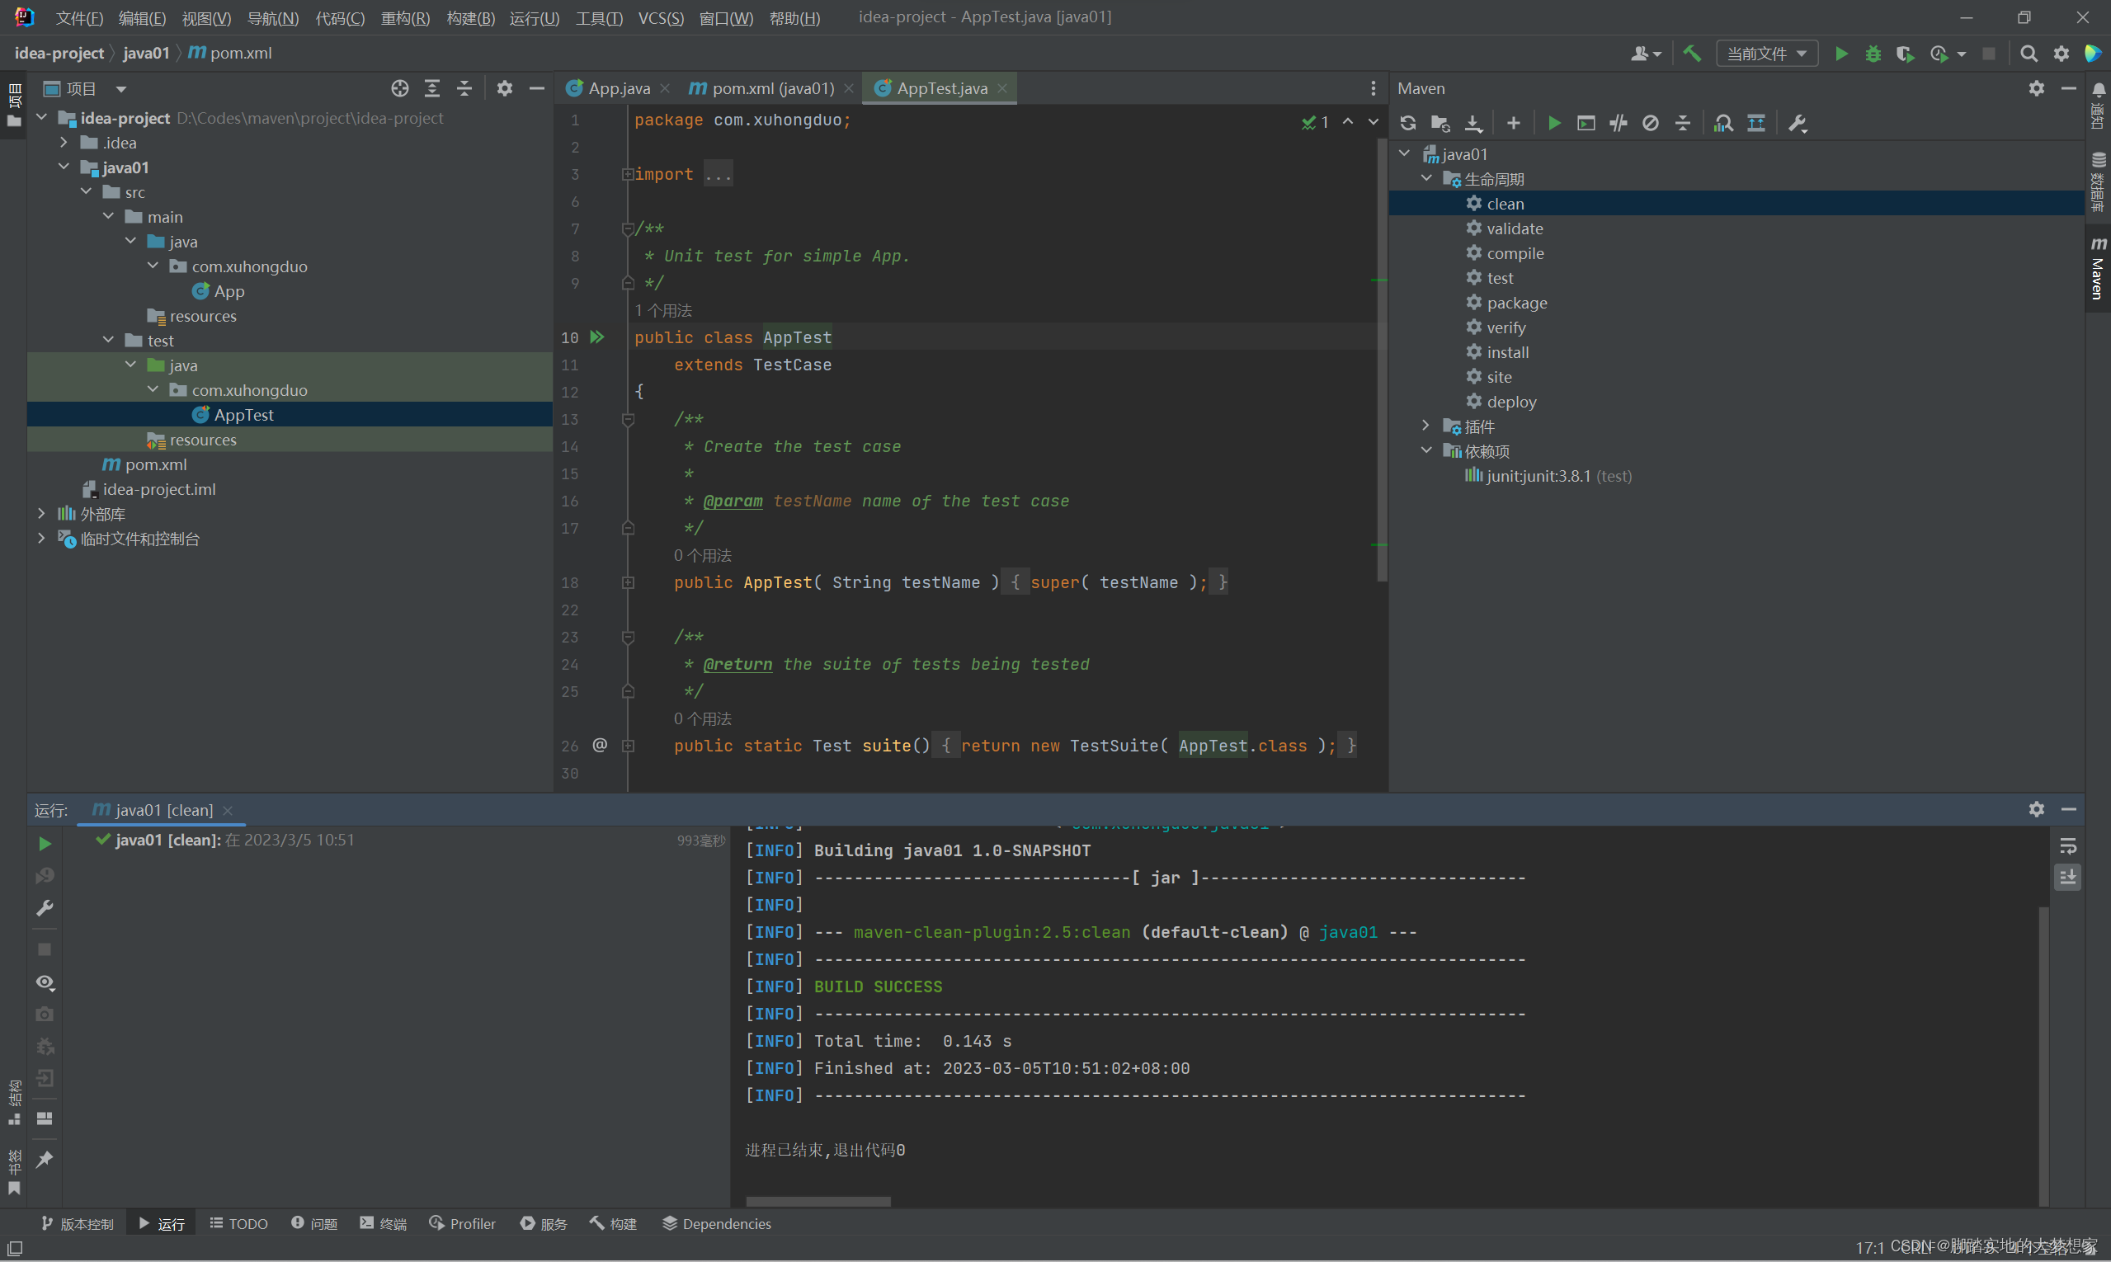Click build project hammer icon
Image resolution: width=2111 pixels, height=1262 pixels.
pyautogui.click(x=1692, y=54)
